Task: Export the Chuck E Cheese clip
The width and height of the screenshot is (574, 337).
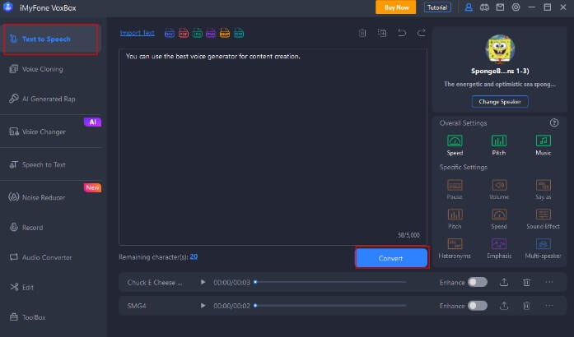Action: click(x=504, y=282)
